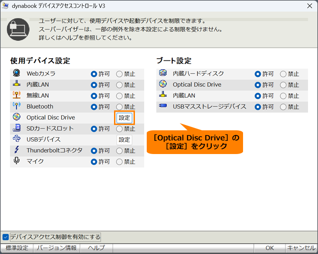Click the Optical Disc Drive icon in 使用デバイス設定
Screen dimensions: 318x254
pos(16,117)
